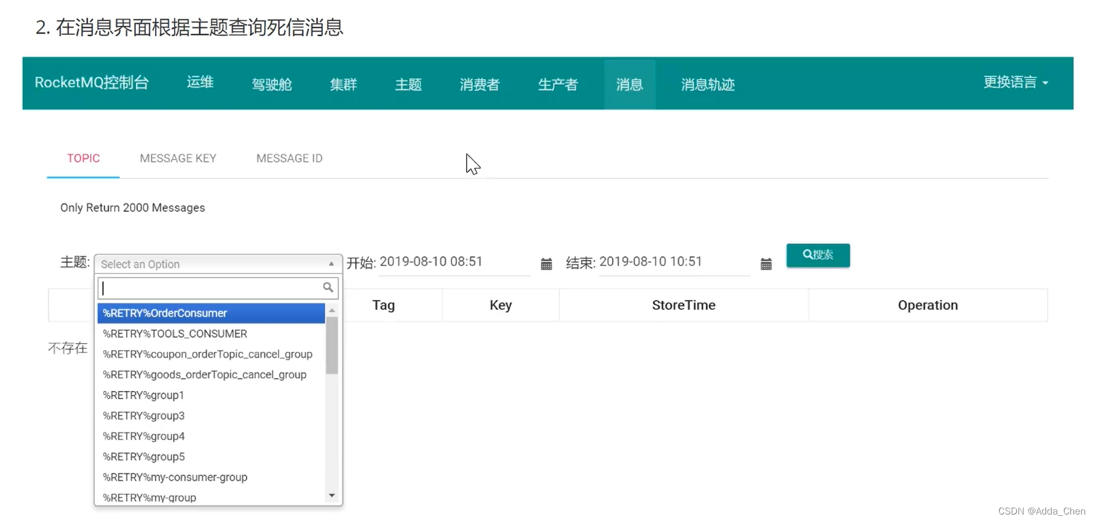Image resolution: width=1096 pixels, height=522 pixels.
Task: Select %RETRY%OrderConsumer option
Action: click(211, 313)
